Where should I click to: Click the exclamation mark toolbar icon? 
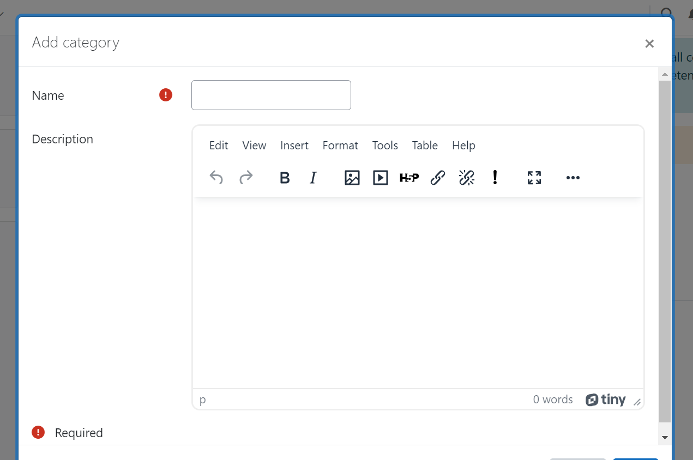495,178
